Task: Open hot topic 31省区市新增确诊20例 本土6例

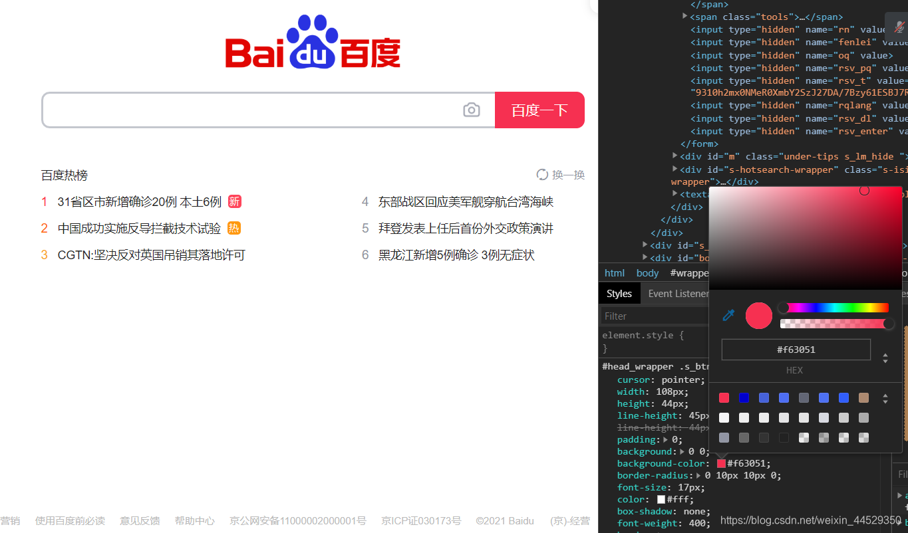Action: [x=139, y=201]
